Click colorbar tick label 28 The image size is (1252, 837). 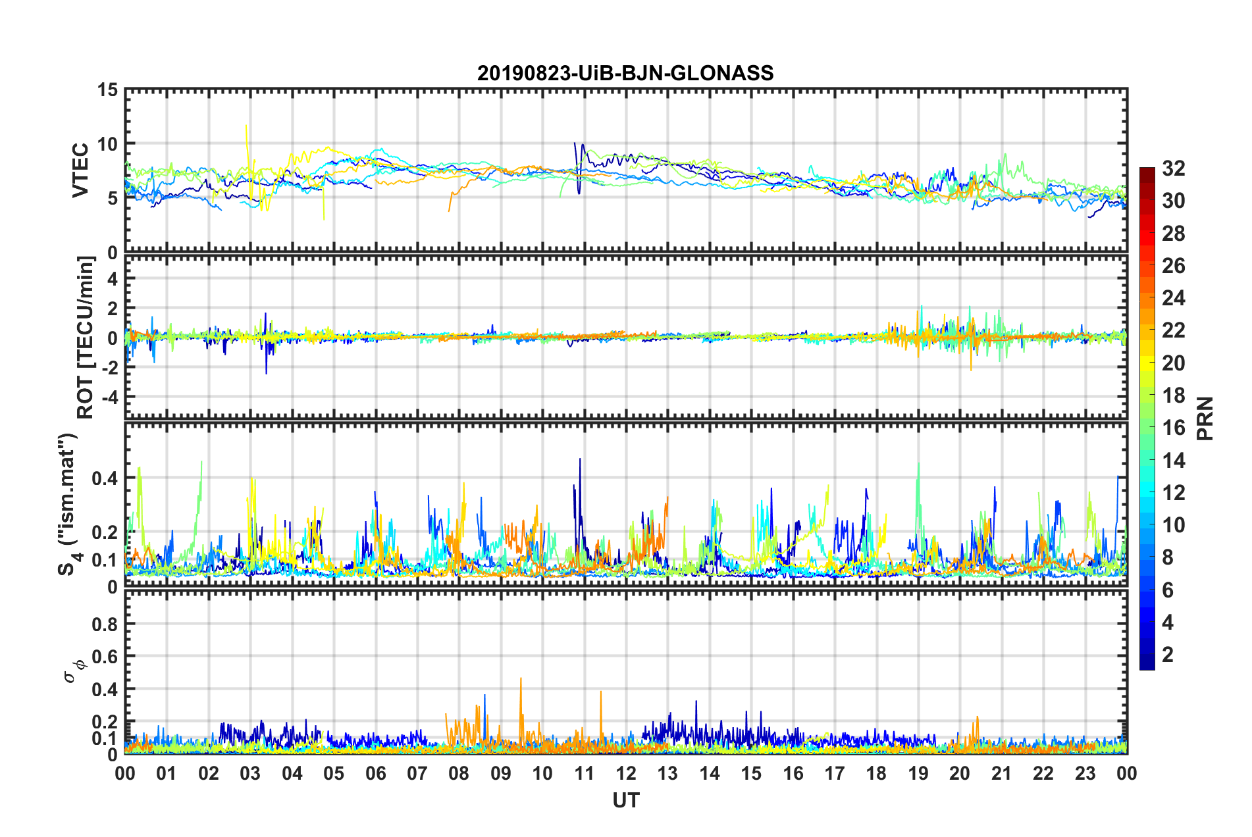(x=1173, y=234)
